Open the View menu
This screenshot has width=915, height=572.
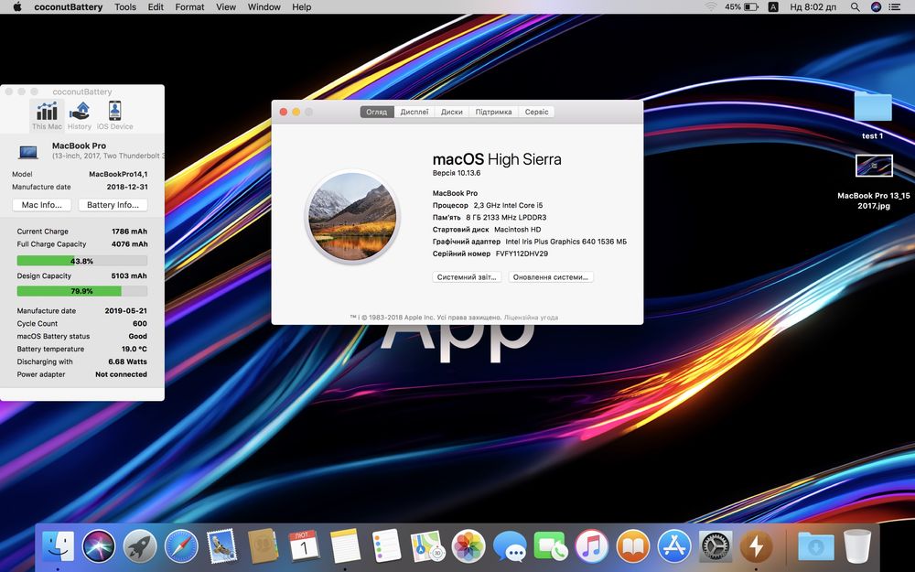click(226, 7)
